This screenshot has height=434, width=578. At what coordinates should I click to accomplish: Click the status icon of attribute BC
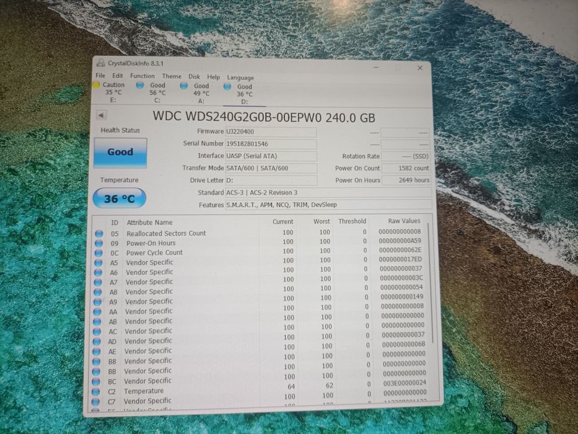96,381
